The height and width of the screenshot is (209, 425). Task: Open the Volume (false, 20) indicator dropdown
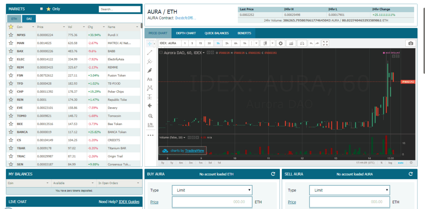pos(184,138)
